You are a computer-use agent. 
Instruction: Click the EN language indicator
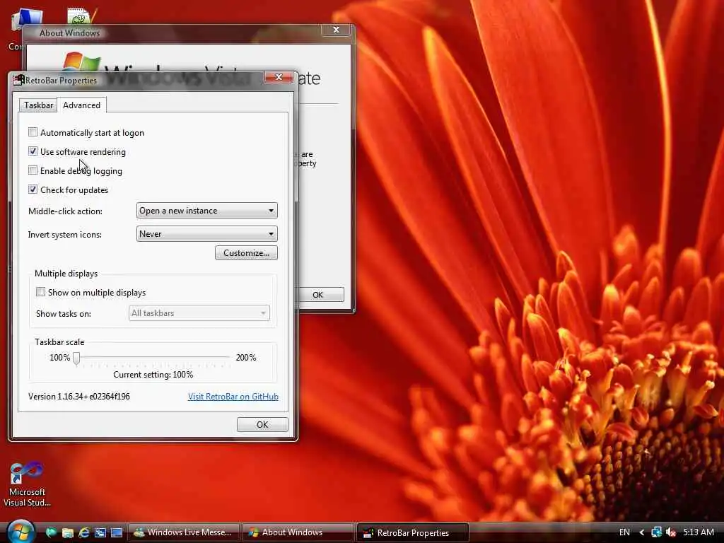pos(624,532)
